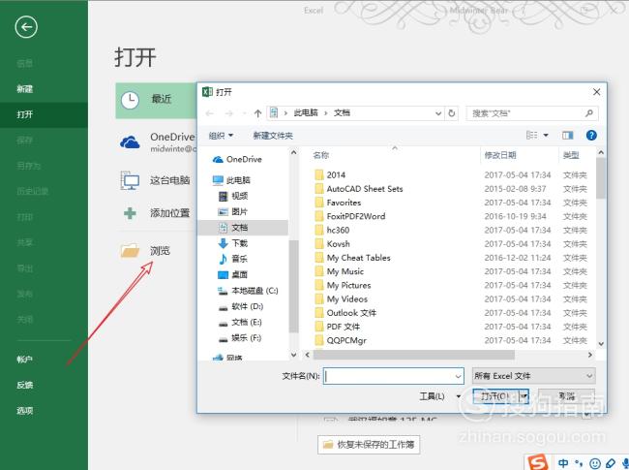Viewport: 629px width, 470px height.
Task: Open the 反馈 backstage page
Action: coord(24,385)
